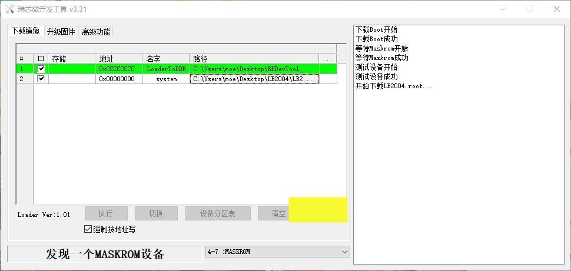571x271 pixels.
Task: Click the 路径 column header
Action: (x=254, y=59)
